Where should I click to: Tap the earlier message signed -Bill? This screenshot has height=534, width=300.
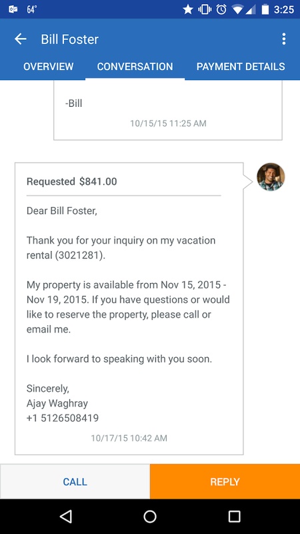[x=168, y=110]
